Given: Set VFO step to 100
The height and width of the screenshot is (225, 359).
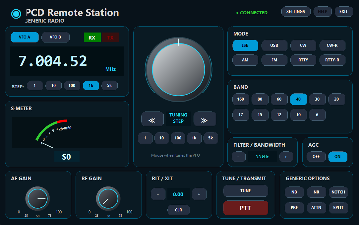Looking at the screenshot, I should [x=72, y=86].
